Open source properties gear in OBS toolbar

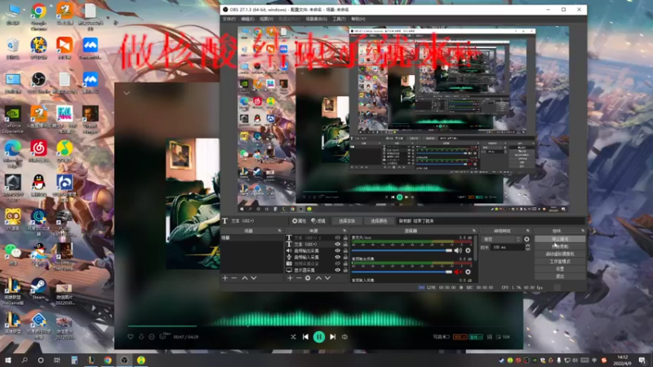tap(299, 221)
